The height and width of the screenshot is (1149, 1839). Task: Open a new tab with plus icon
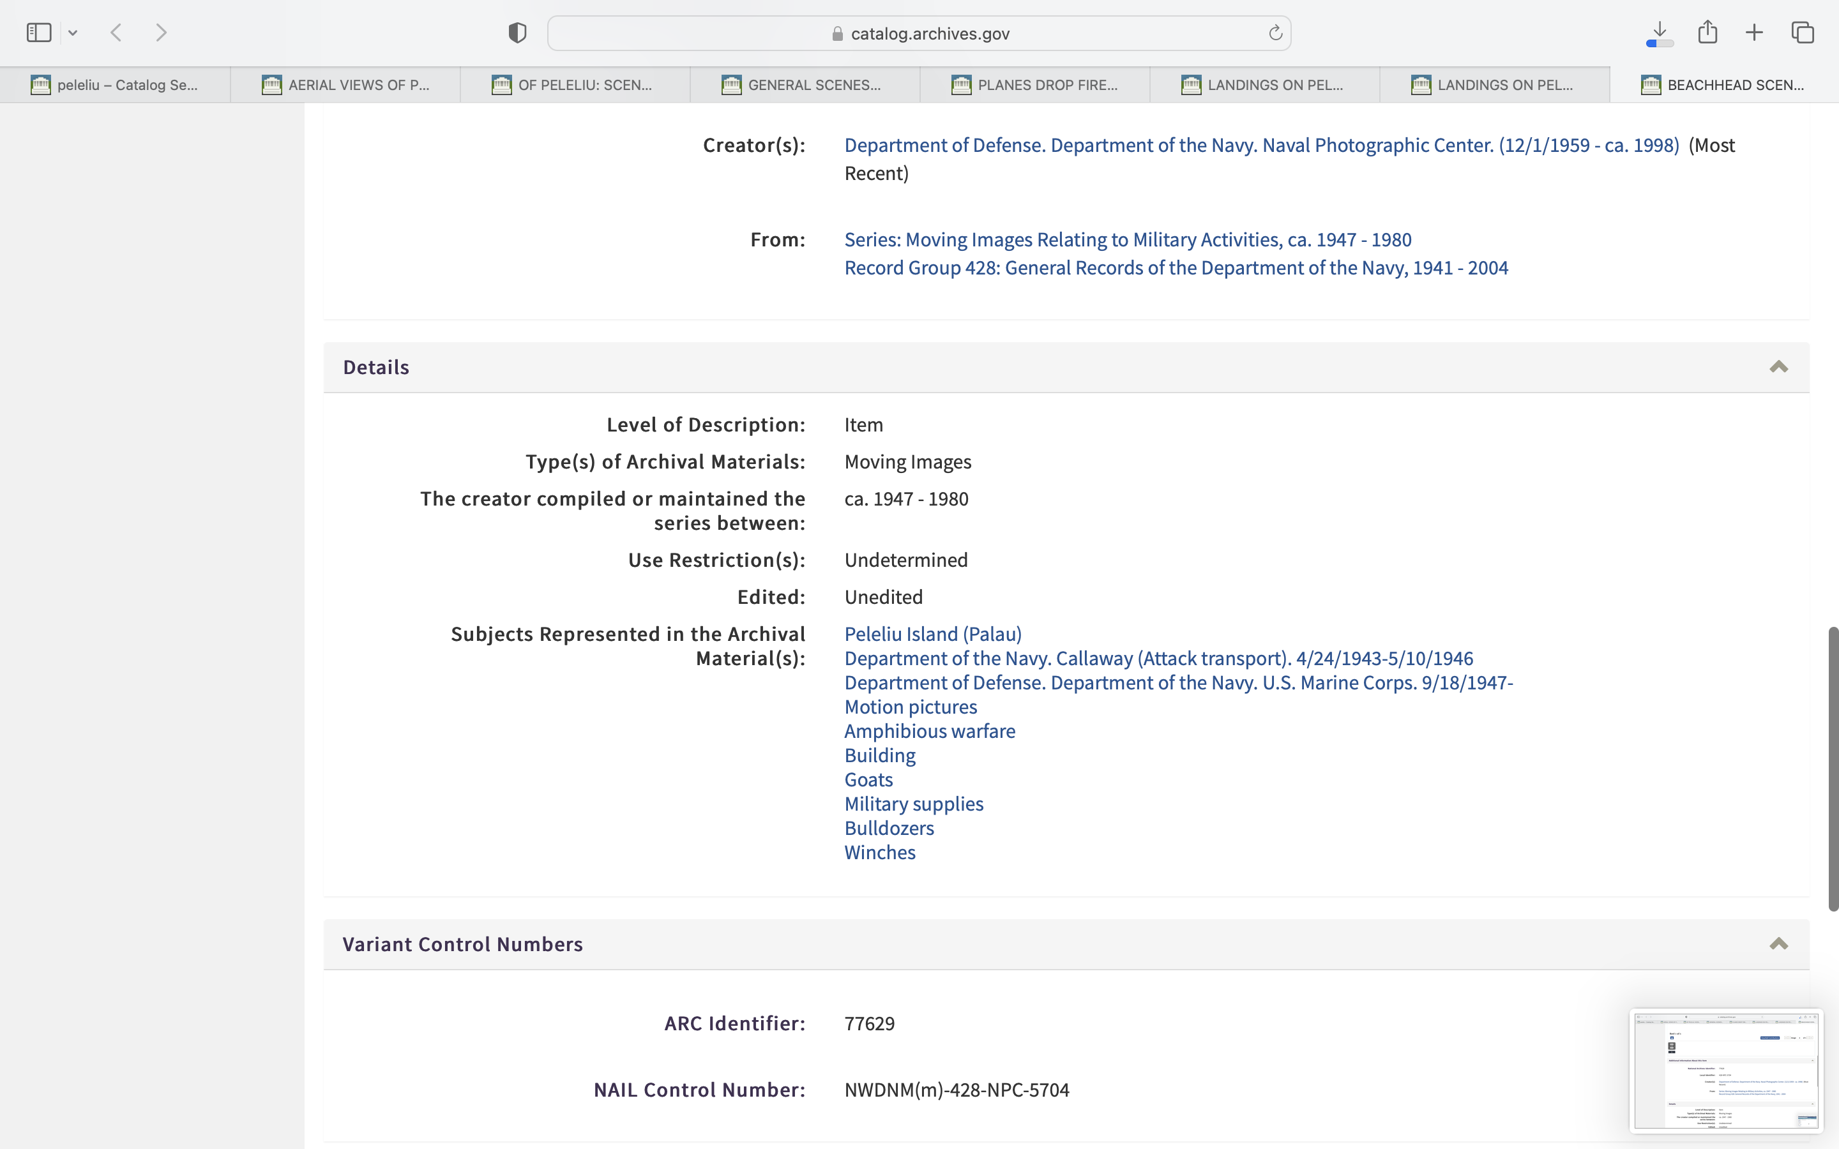pos(1754,33)
